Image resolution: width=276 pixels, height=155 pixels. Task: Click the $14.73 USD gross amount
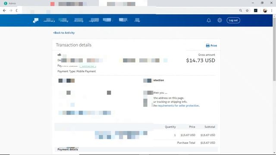point(201,60)
